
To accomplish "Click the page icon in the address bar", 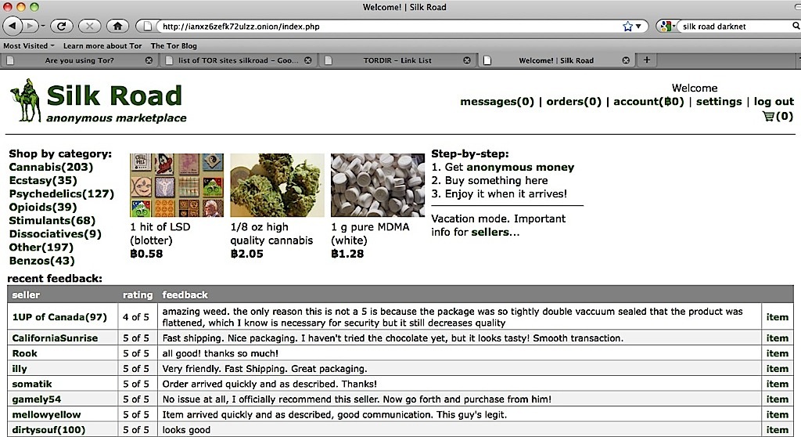I will tap(147, 26).
